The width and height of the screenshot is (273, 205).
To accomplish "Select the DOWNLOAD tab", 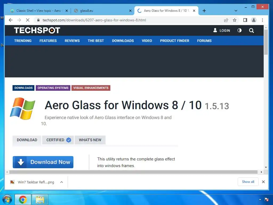I will point(27,140).
